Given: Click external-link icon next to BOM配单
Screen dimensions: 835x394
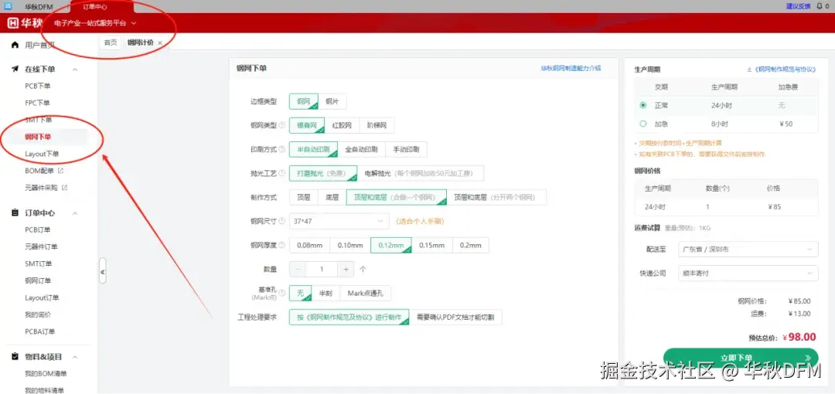Looking at the screenshot, I should click(60, 171).
